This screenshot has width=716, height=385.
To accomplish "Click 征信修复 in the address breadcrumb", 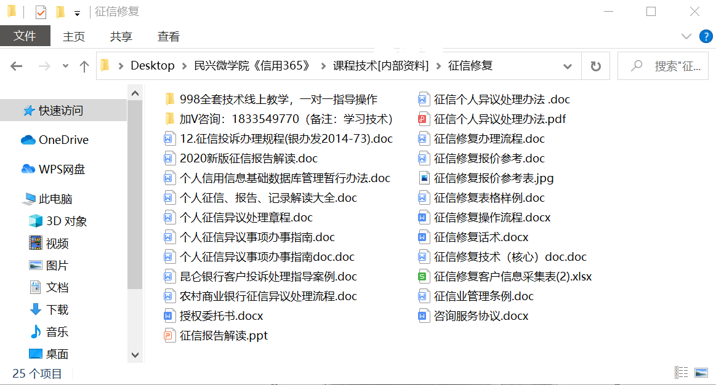I will tap(470, 66).
